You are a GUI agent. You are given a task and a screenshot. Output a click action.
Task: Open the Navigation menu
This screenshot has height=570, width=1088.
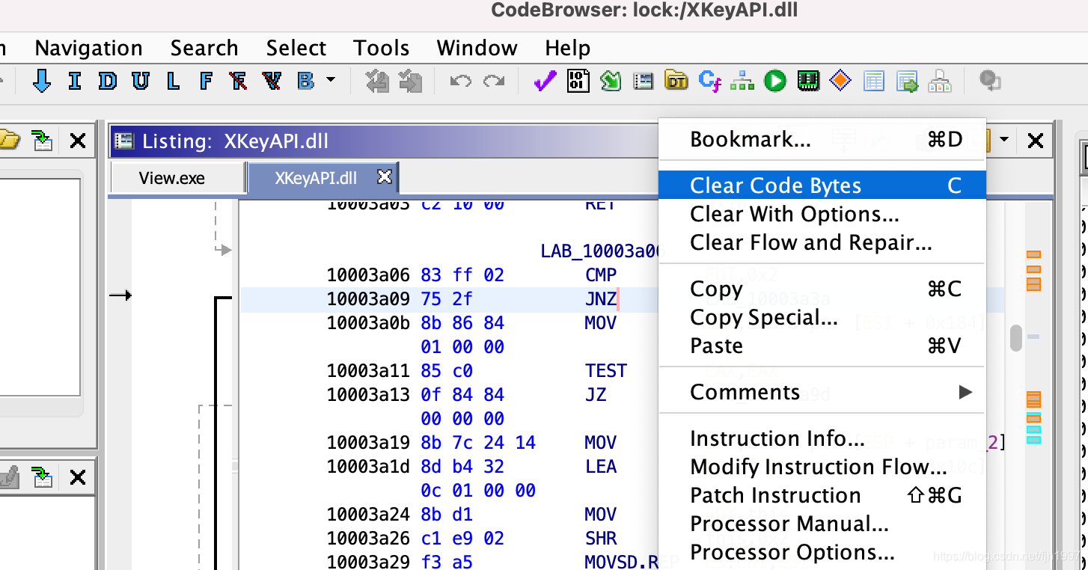point(88,48)
